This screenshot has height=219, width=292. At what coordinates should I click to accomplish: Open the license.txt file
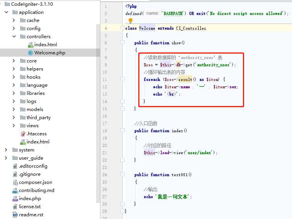pyautogui.click(x=30, y=207)
